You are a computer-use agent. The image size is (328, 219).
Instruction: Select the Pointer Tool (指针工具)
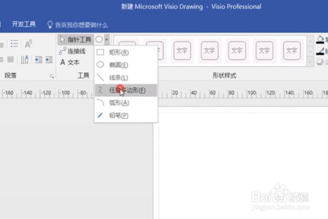[x=75, y=39]
